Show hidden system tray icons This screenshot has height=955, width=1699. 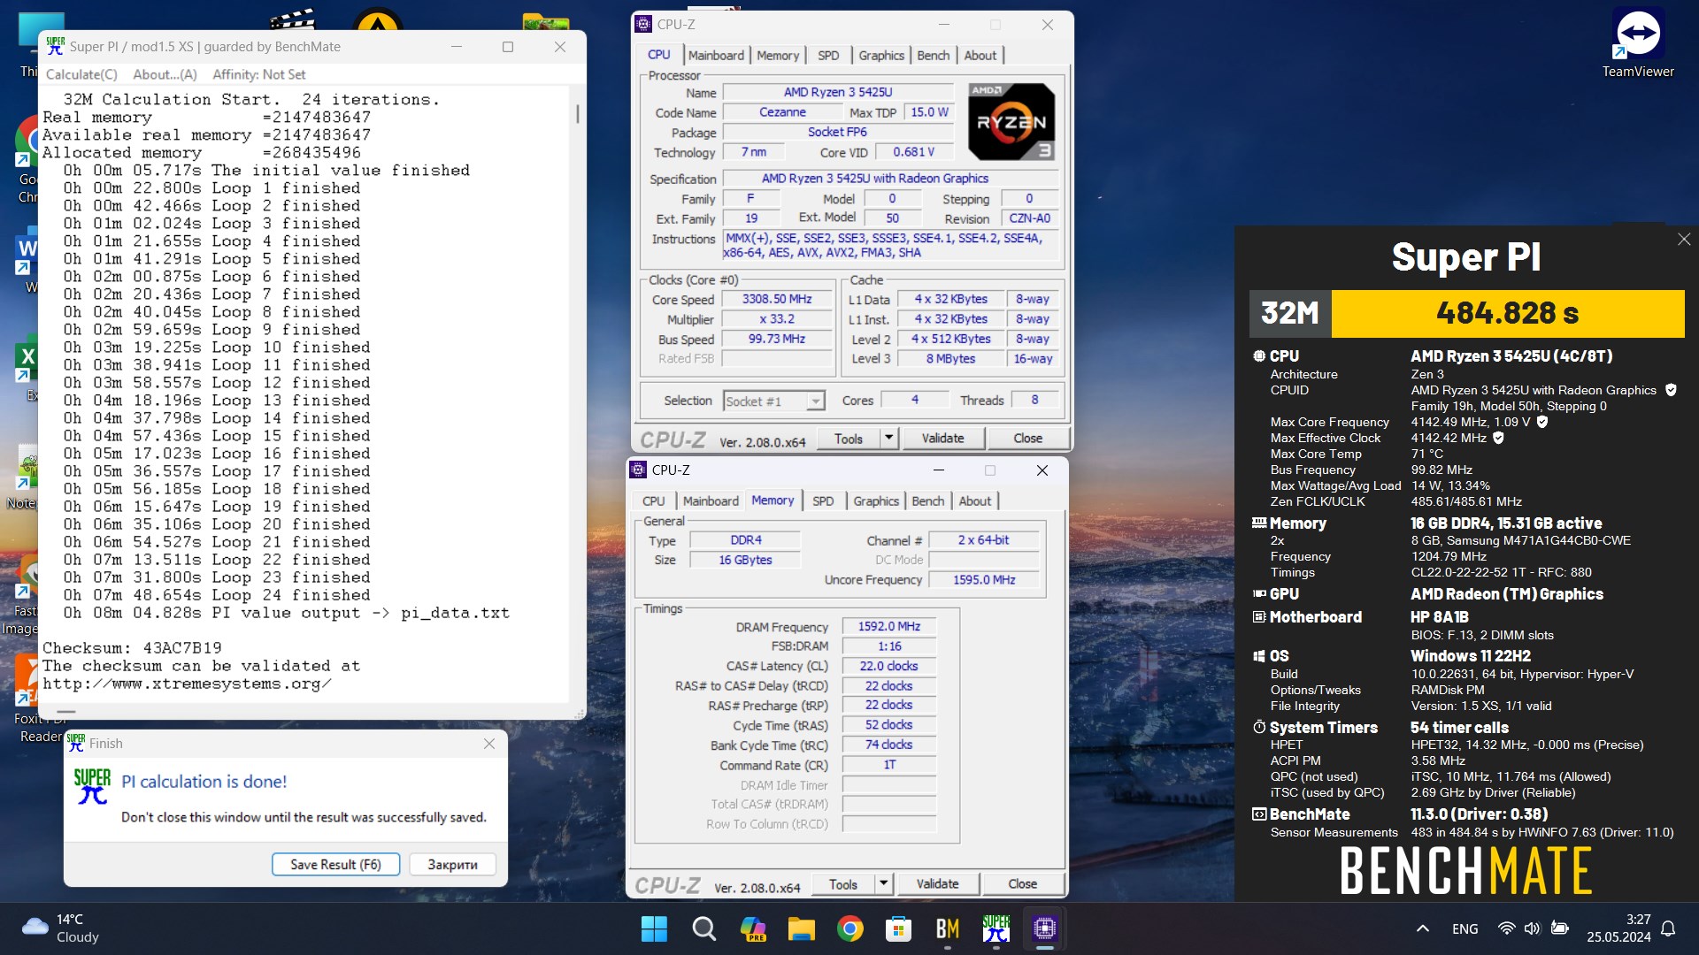coord(1422,928)
